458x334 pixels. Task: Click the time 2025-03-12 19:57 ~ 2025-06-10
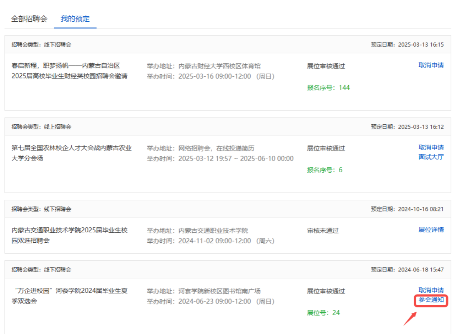pyautogui.click(x=236, y=158)
